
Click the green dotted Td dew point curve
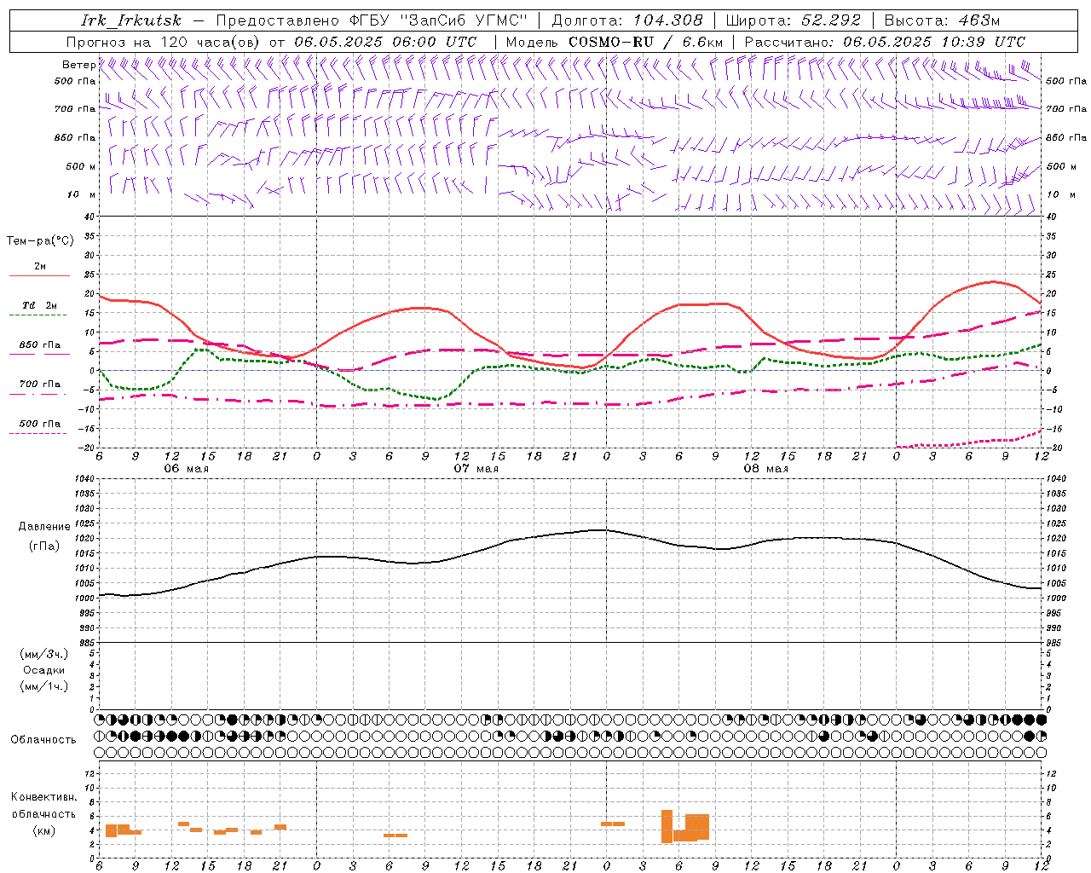[x=436, y=398]
